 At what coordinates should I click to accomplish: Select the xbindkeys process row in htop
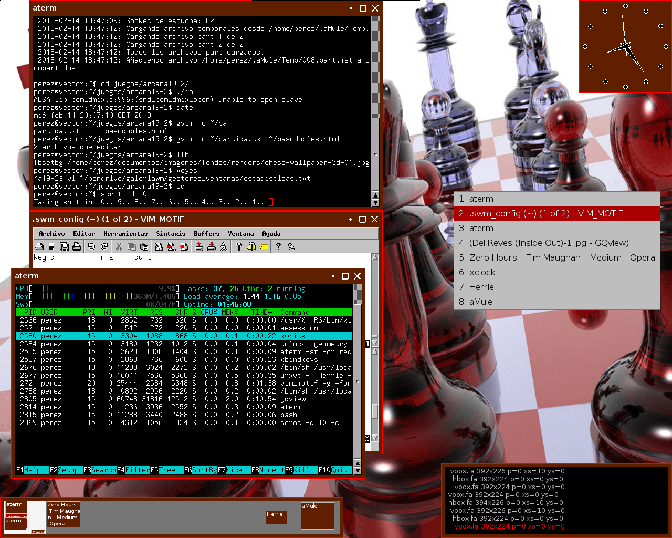click(x=184, y=360)
